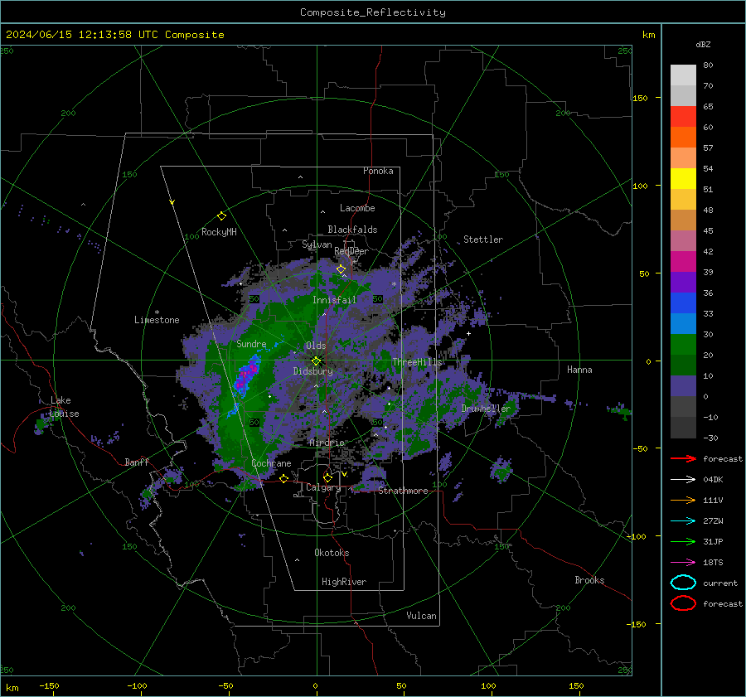Viewport: 746px width, 697px height.
Task: Click the RockyMH label
Action: 219,232
